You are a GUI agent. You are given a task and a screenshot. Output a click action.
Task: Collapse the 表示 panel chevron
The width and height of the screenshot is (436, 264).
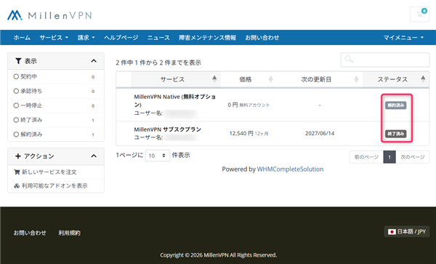click(x=94, y=61)
